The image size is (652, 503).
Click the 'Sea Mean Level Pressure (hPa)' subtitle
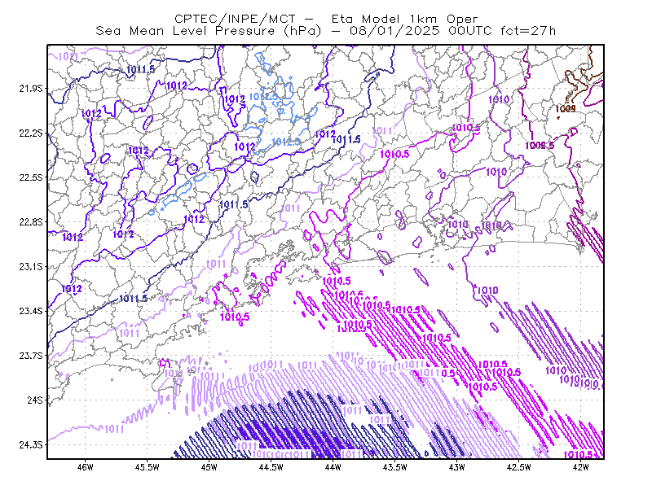tap(209, 31)
